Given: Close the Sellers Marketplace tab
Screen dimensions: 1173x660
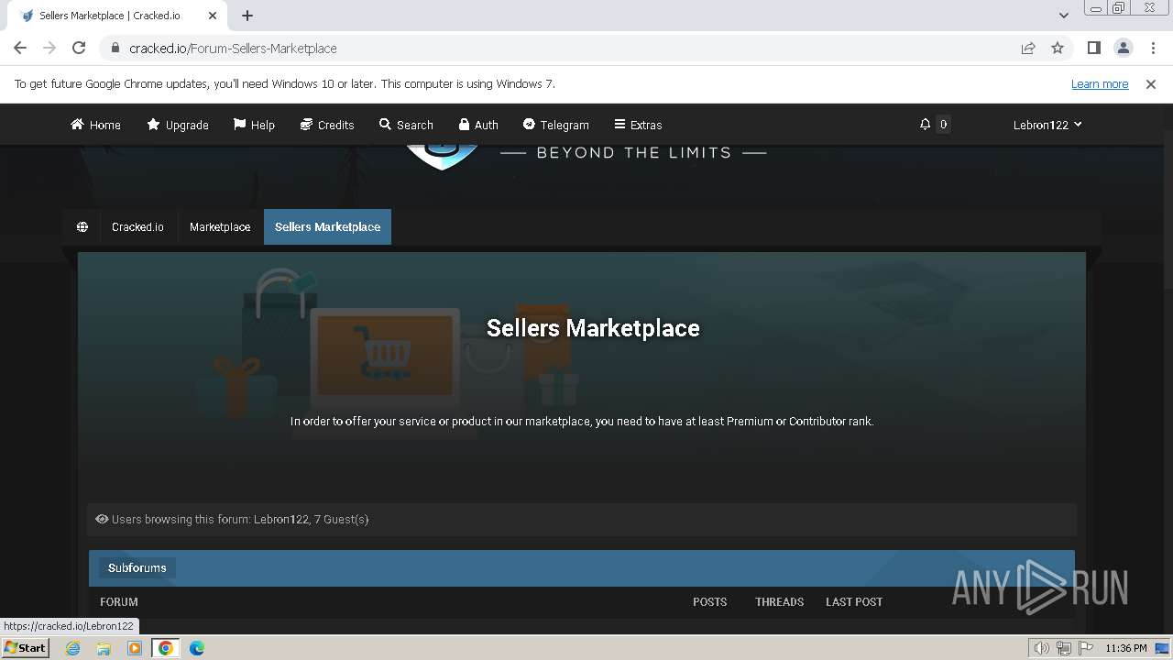Looking at the screenshot, I should tap(213, 16).
